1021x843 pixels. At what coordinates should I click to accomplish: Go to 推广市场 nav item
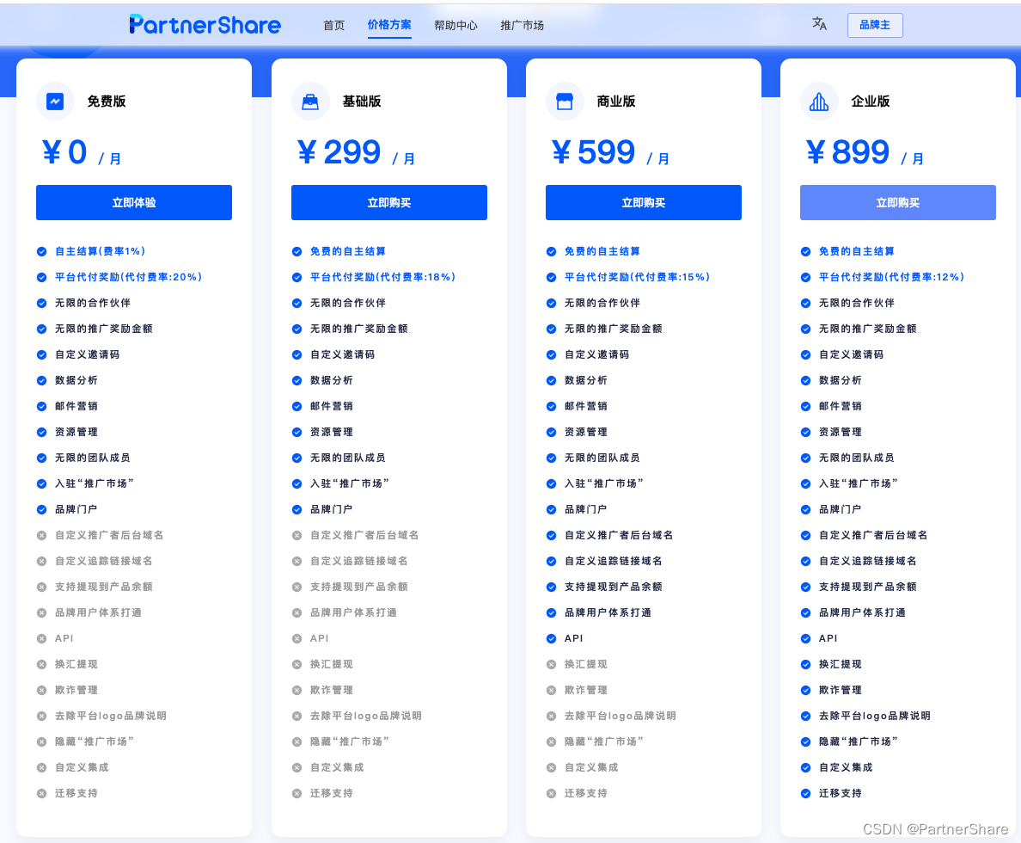pyautogui.click(x=523, y=26)
